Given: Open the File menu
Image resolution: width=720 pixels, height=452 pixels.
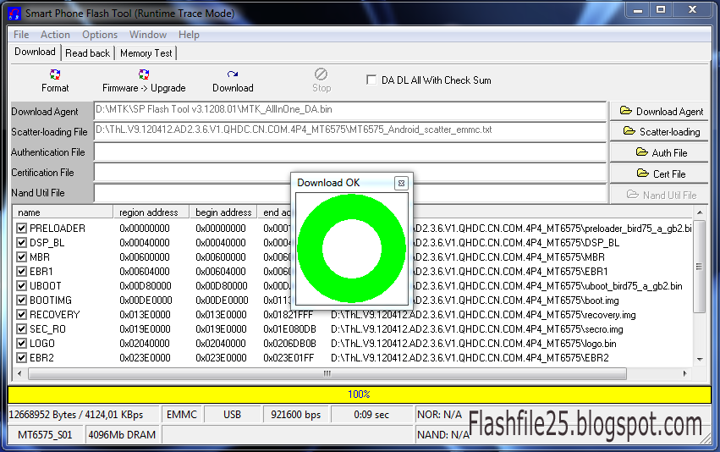Looking at the screenshot, I should point(21,35).
